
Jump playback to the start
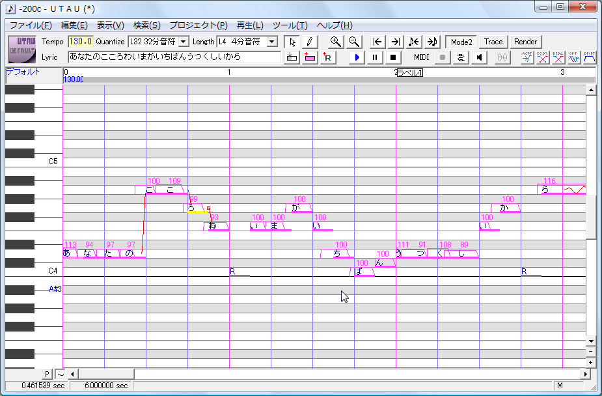point(377,41)
